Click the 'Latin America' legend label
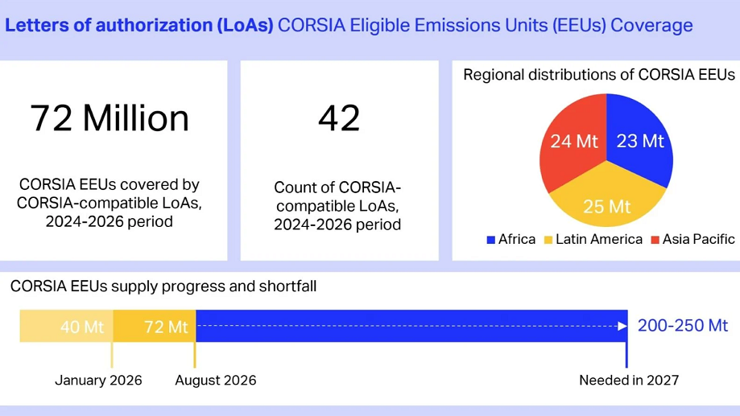The height and width of the screenshot is (416, 740). [599, 240]
